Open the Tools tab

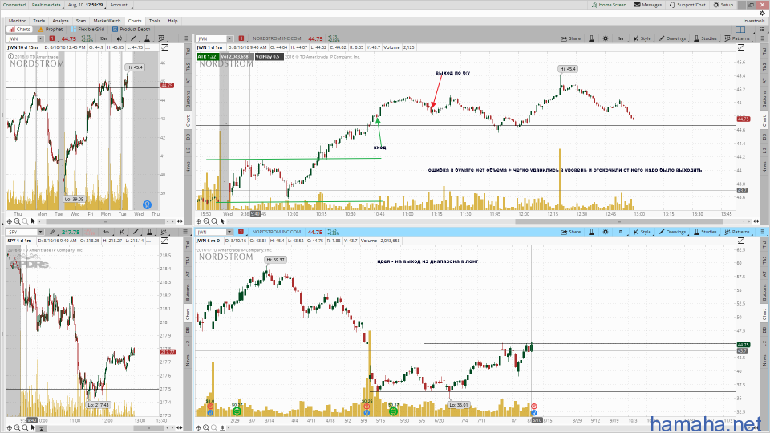pyautogui.click(x=155, y=21)
